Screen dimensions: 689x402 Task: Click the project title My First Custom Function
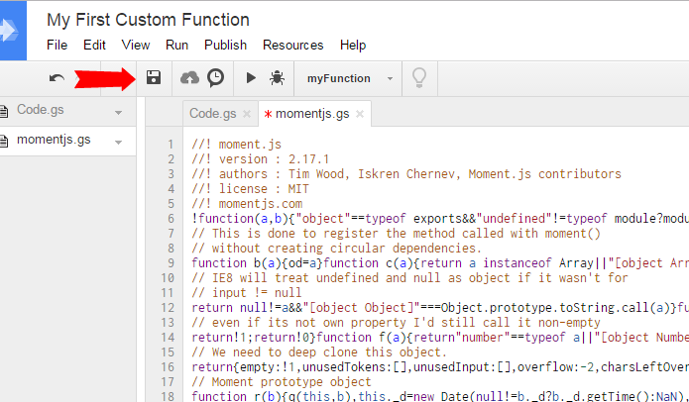coord(149,19)
